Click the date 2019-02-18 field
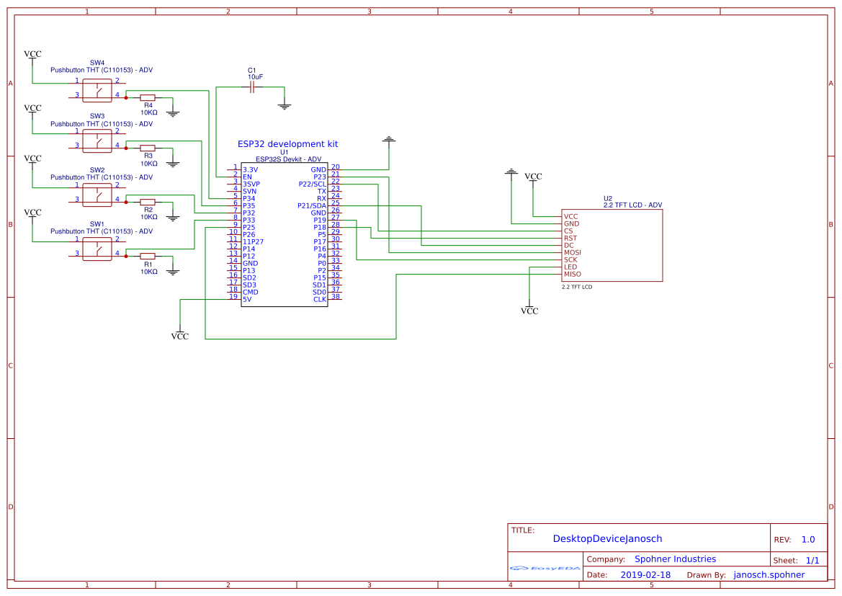This screenshot has width=842, height=596. pyautogui.click(x=647, y=574)
